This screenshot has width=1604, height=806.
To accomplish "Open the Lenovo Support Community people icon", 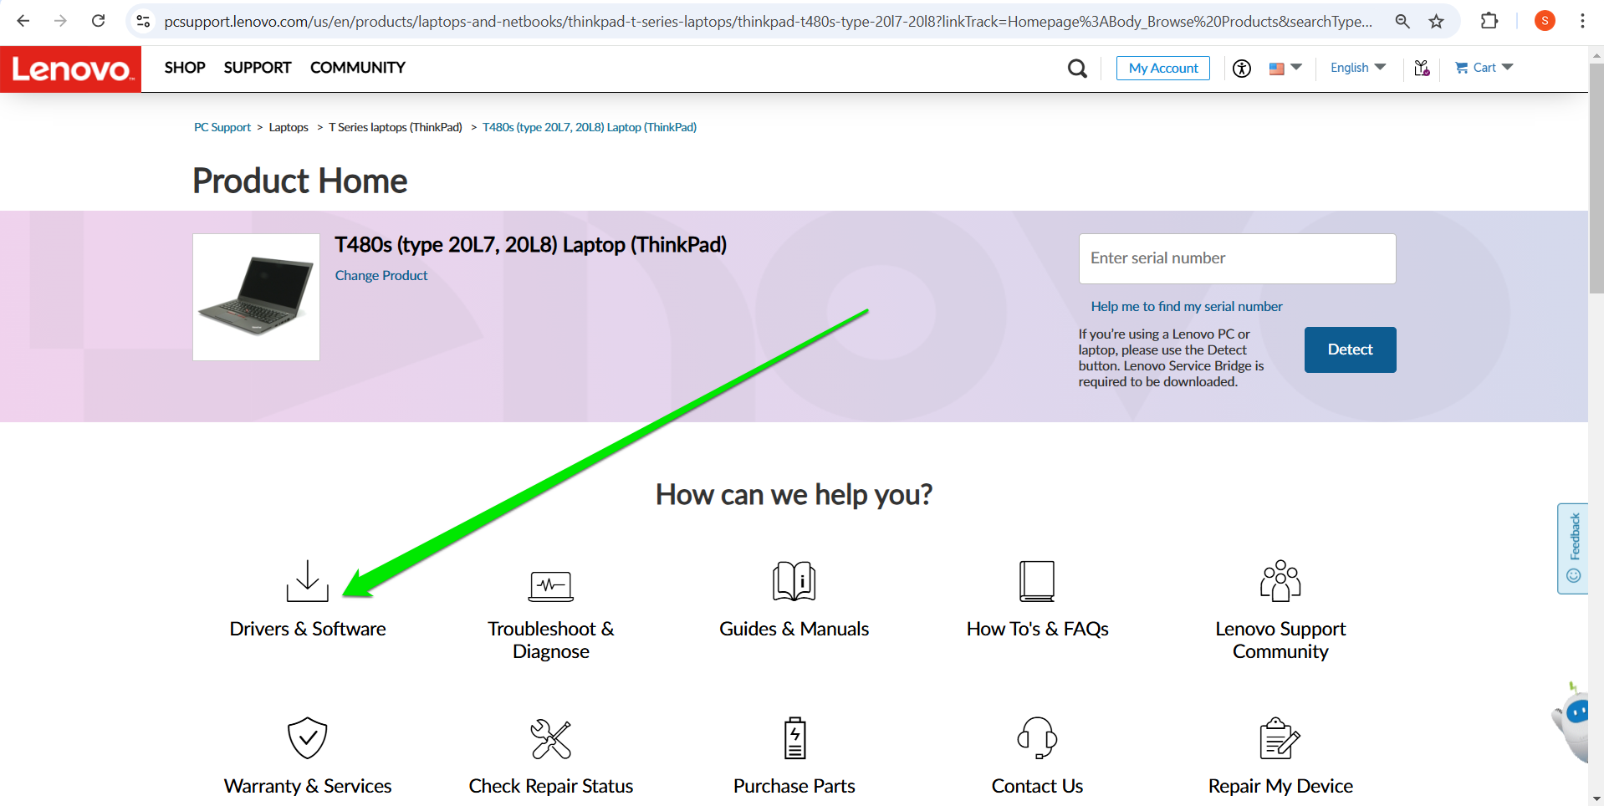I will click(x=1280, y=581).
